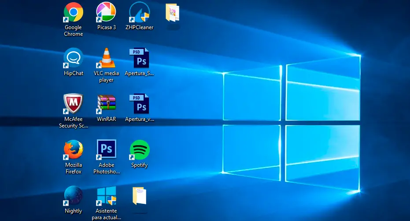Click the "Spotify" label text

click(139, 165)
